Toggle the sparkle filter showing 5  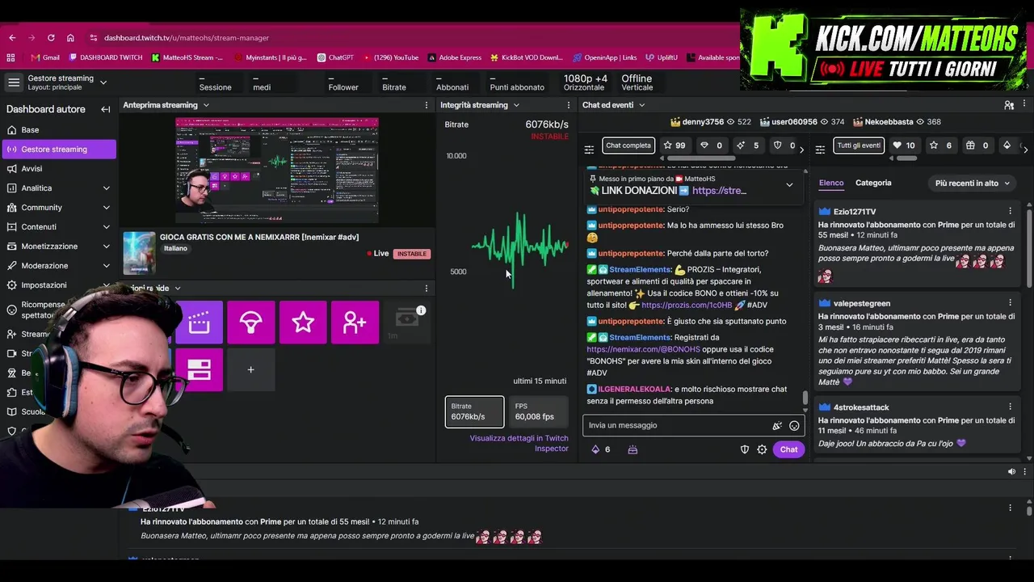coord(747,145)
